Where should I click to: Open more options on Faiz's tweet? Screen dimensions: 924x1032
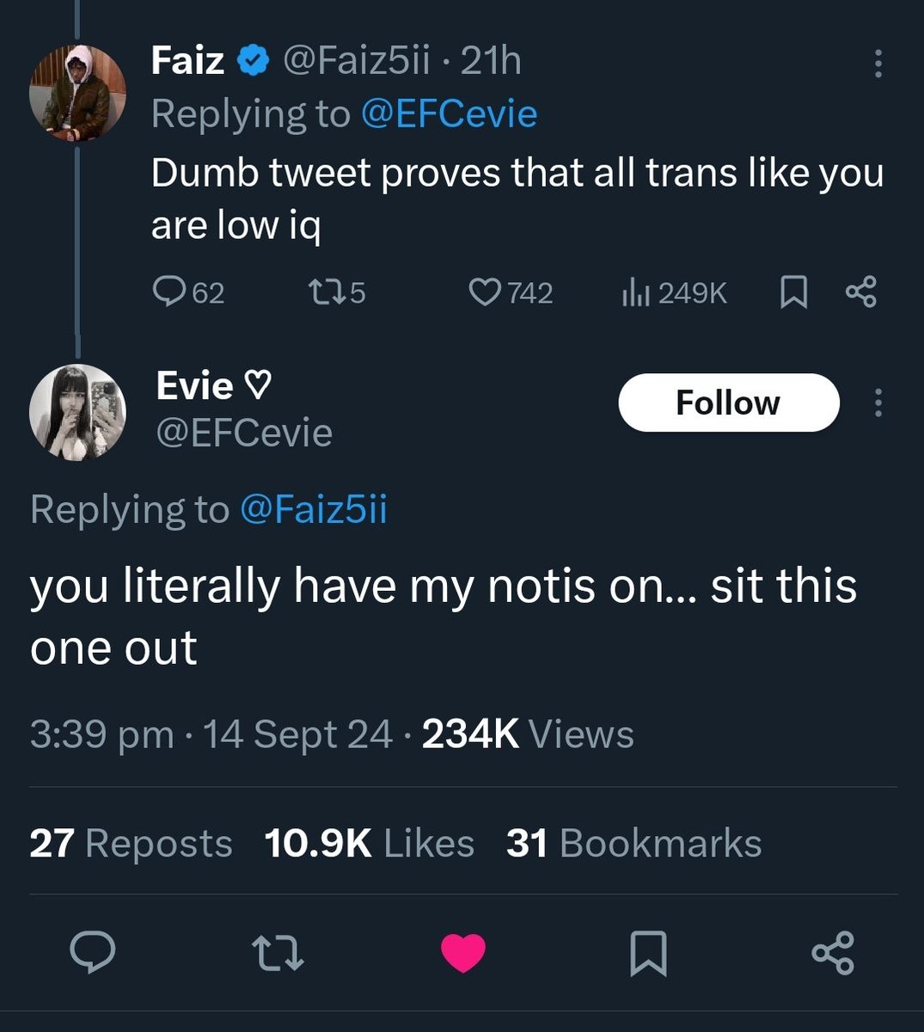click(x=878, y=64)
